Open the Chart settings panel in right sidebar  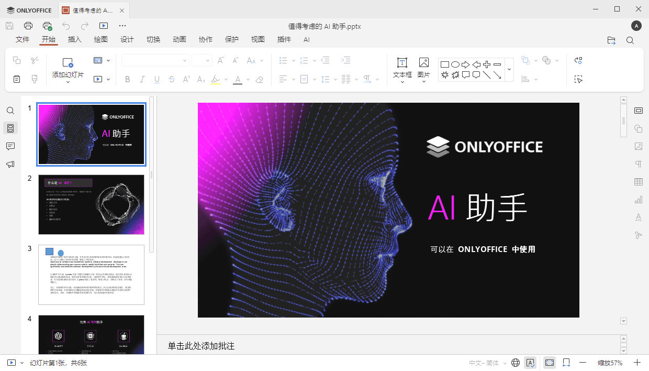638,200
